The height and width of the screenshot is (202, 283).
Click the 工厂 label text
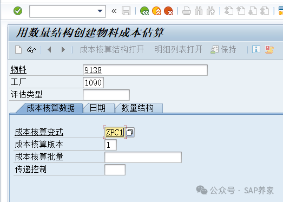pos(18,82)
